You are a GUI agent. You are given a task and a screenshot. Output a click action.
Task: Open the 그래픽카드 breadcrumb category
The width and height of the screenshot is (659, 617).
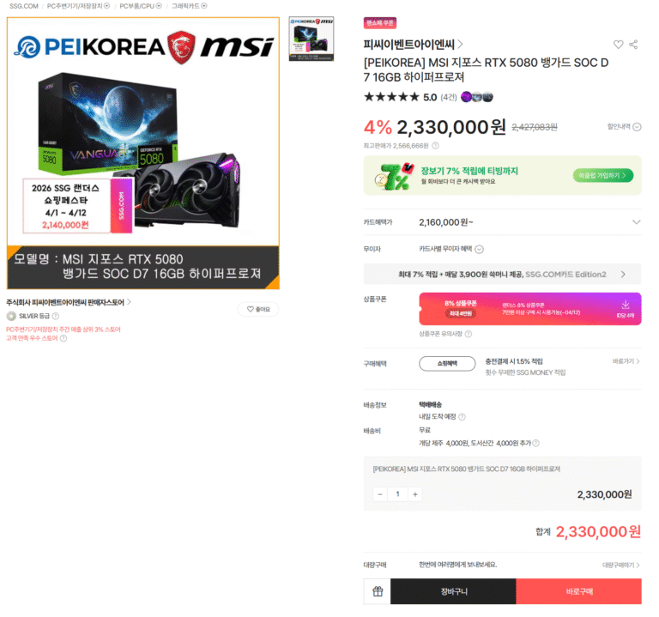coord(189,6)
